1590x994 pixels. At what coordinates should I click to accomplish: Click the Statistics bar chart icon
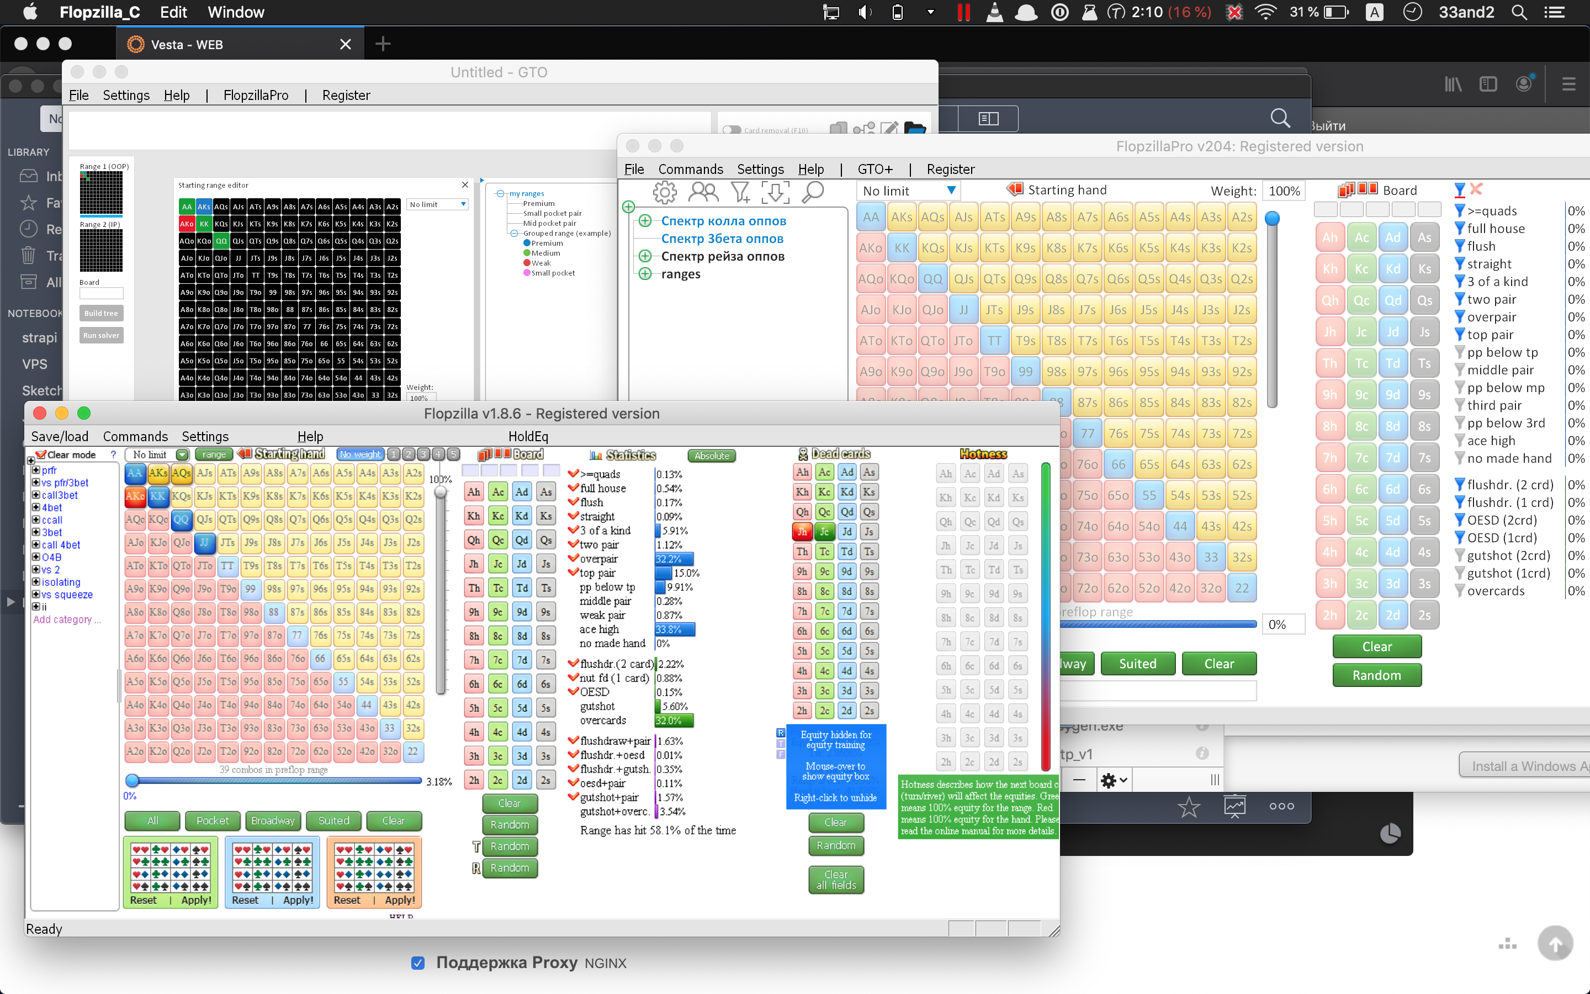(595, 455)
